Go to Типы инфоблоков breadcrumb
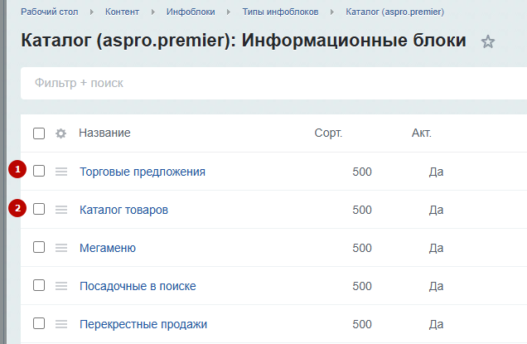Screen dimensions: 527x344 tap(280, 12)
